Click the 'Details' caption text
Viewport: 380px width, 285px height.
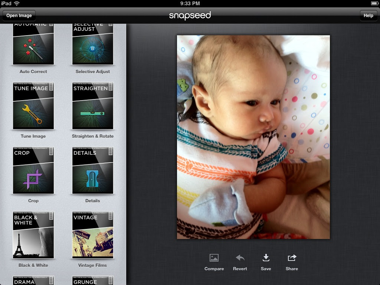92,201
